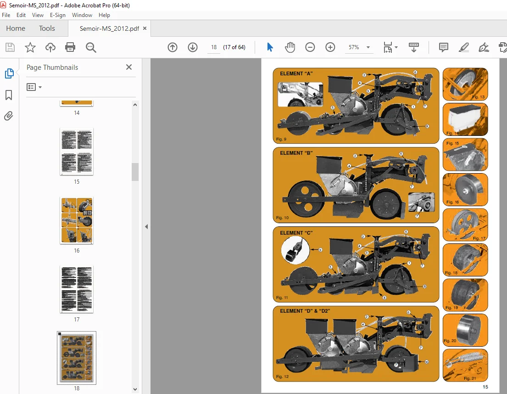Open the Find text magnifier icon

91,48
